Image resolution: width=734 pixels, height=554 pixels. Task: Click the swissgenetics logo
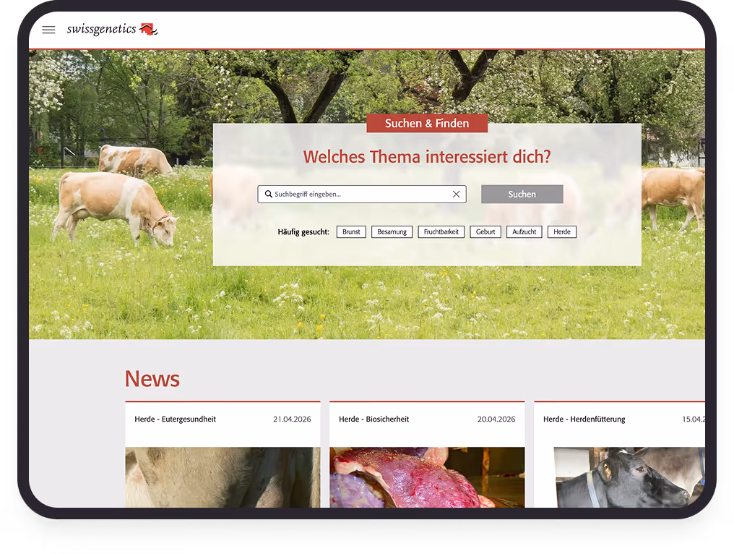click(113, 29)
